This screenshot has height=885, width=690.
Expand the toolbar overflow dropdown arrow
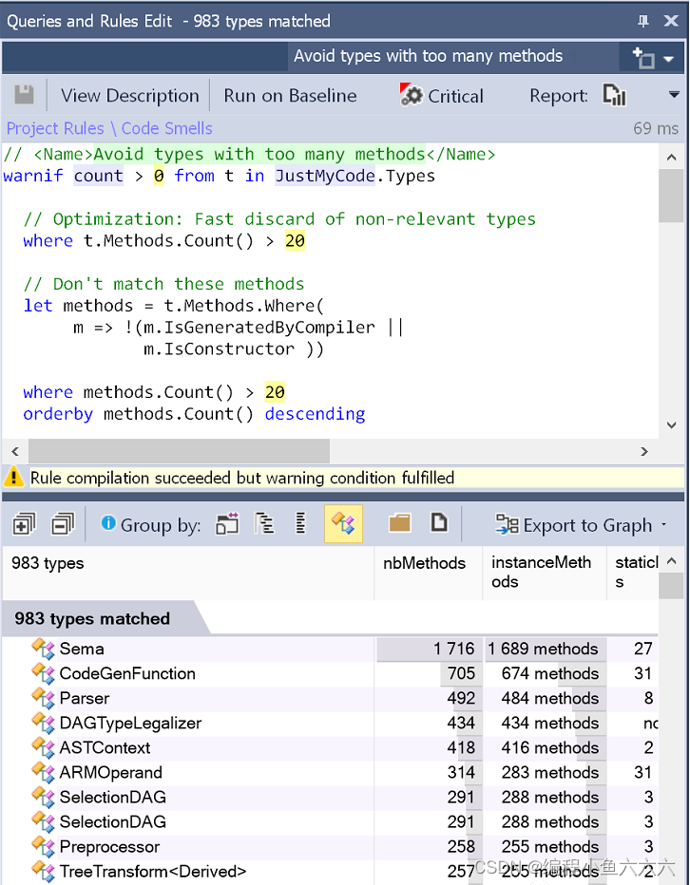(674, 95)
